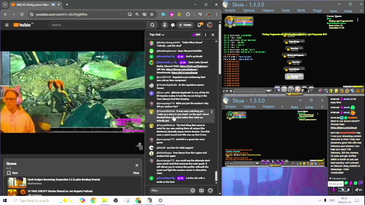Viewport: 365px width, 205px height.
Task: Click the YouTube search magnifier button
Action: point(152,25)
